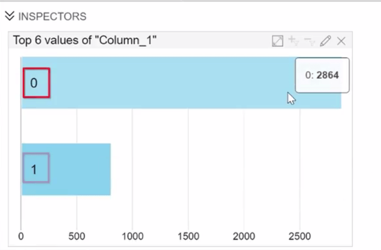Click the 1500 axis tick label
381x250 pixels.
click(188, 236)
